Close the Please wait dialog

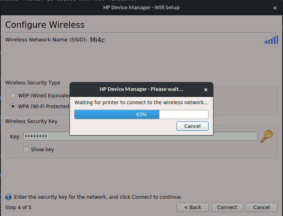click(206, 90)
